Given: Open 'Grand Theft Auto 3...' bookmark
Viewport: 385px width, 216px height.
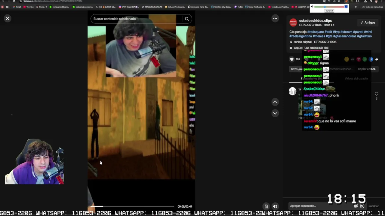Looking at the screenshot, I should click(x=255, y=7).
